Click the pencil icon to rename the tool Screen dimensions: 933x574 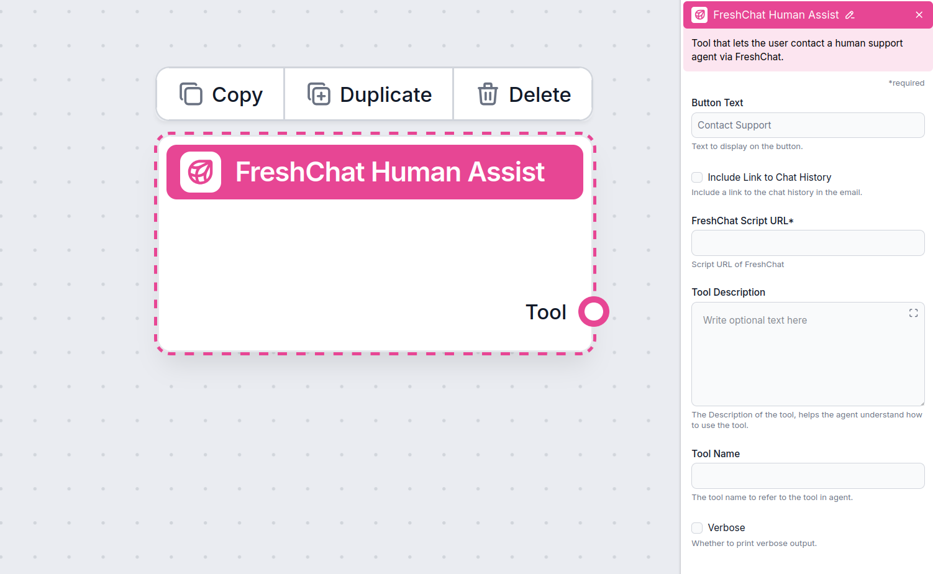(850, 14)
